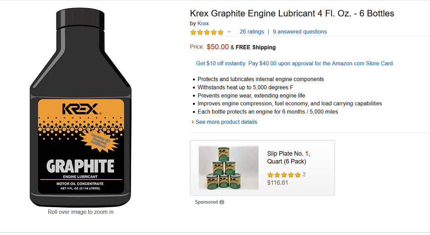Click the Slip Plate review count 2

[304, 174]
